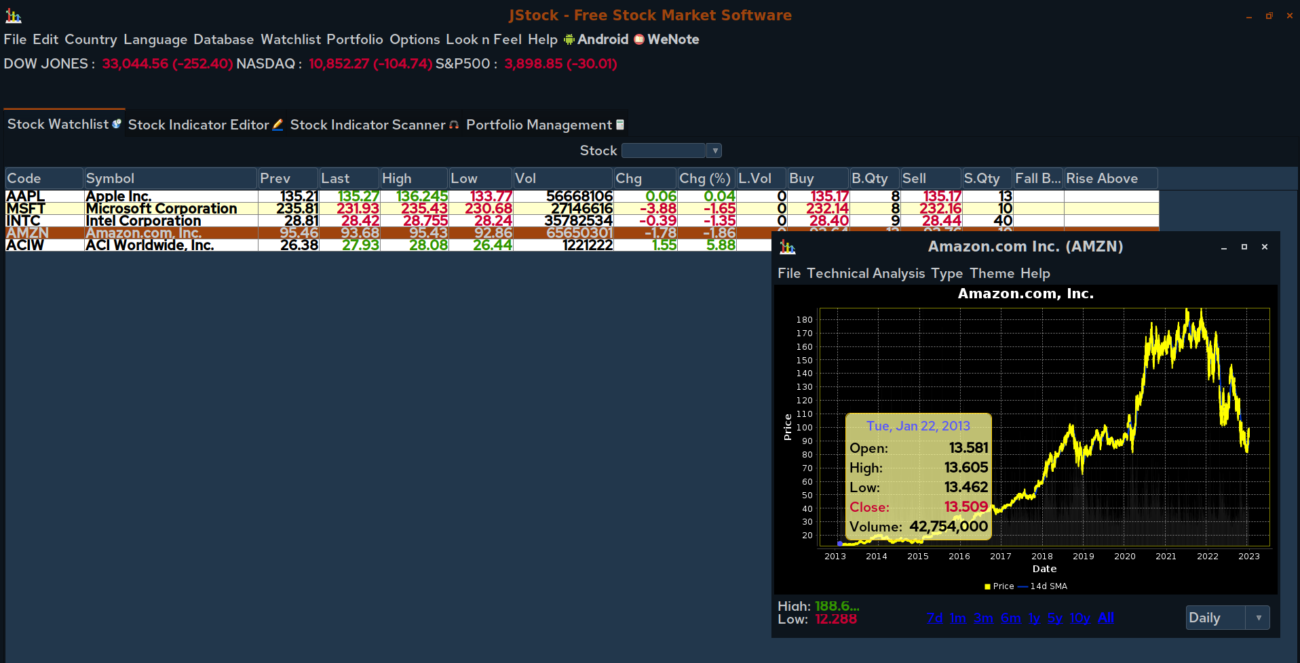This screenshot has width=1300, height=663.
Task: Select the Amazon.com, Inc. row
Action: click(x=388, y=233)
